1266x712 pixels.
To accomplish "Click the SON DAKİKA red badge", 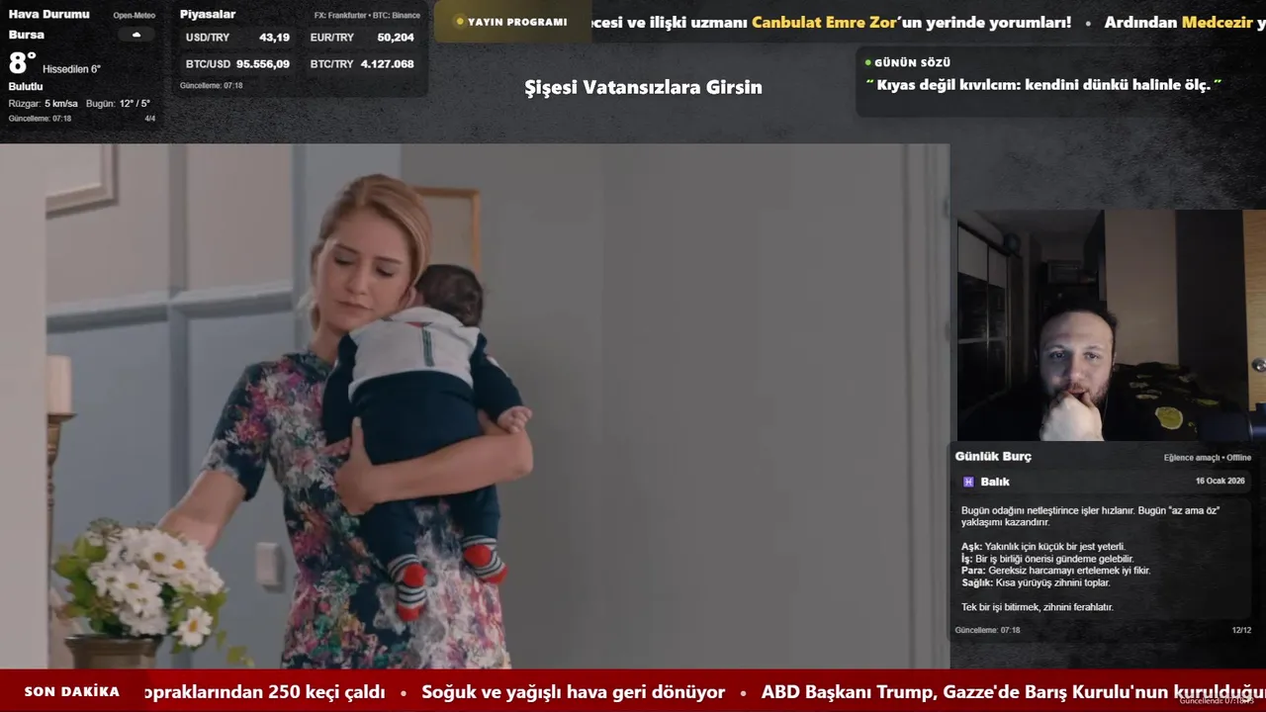I will 71,692.
